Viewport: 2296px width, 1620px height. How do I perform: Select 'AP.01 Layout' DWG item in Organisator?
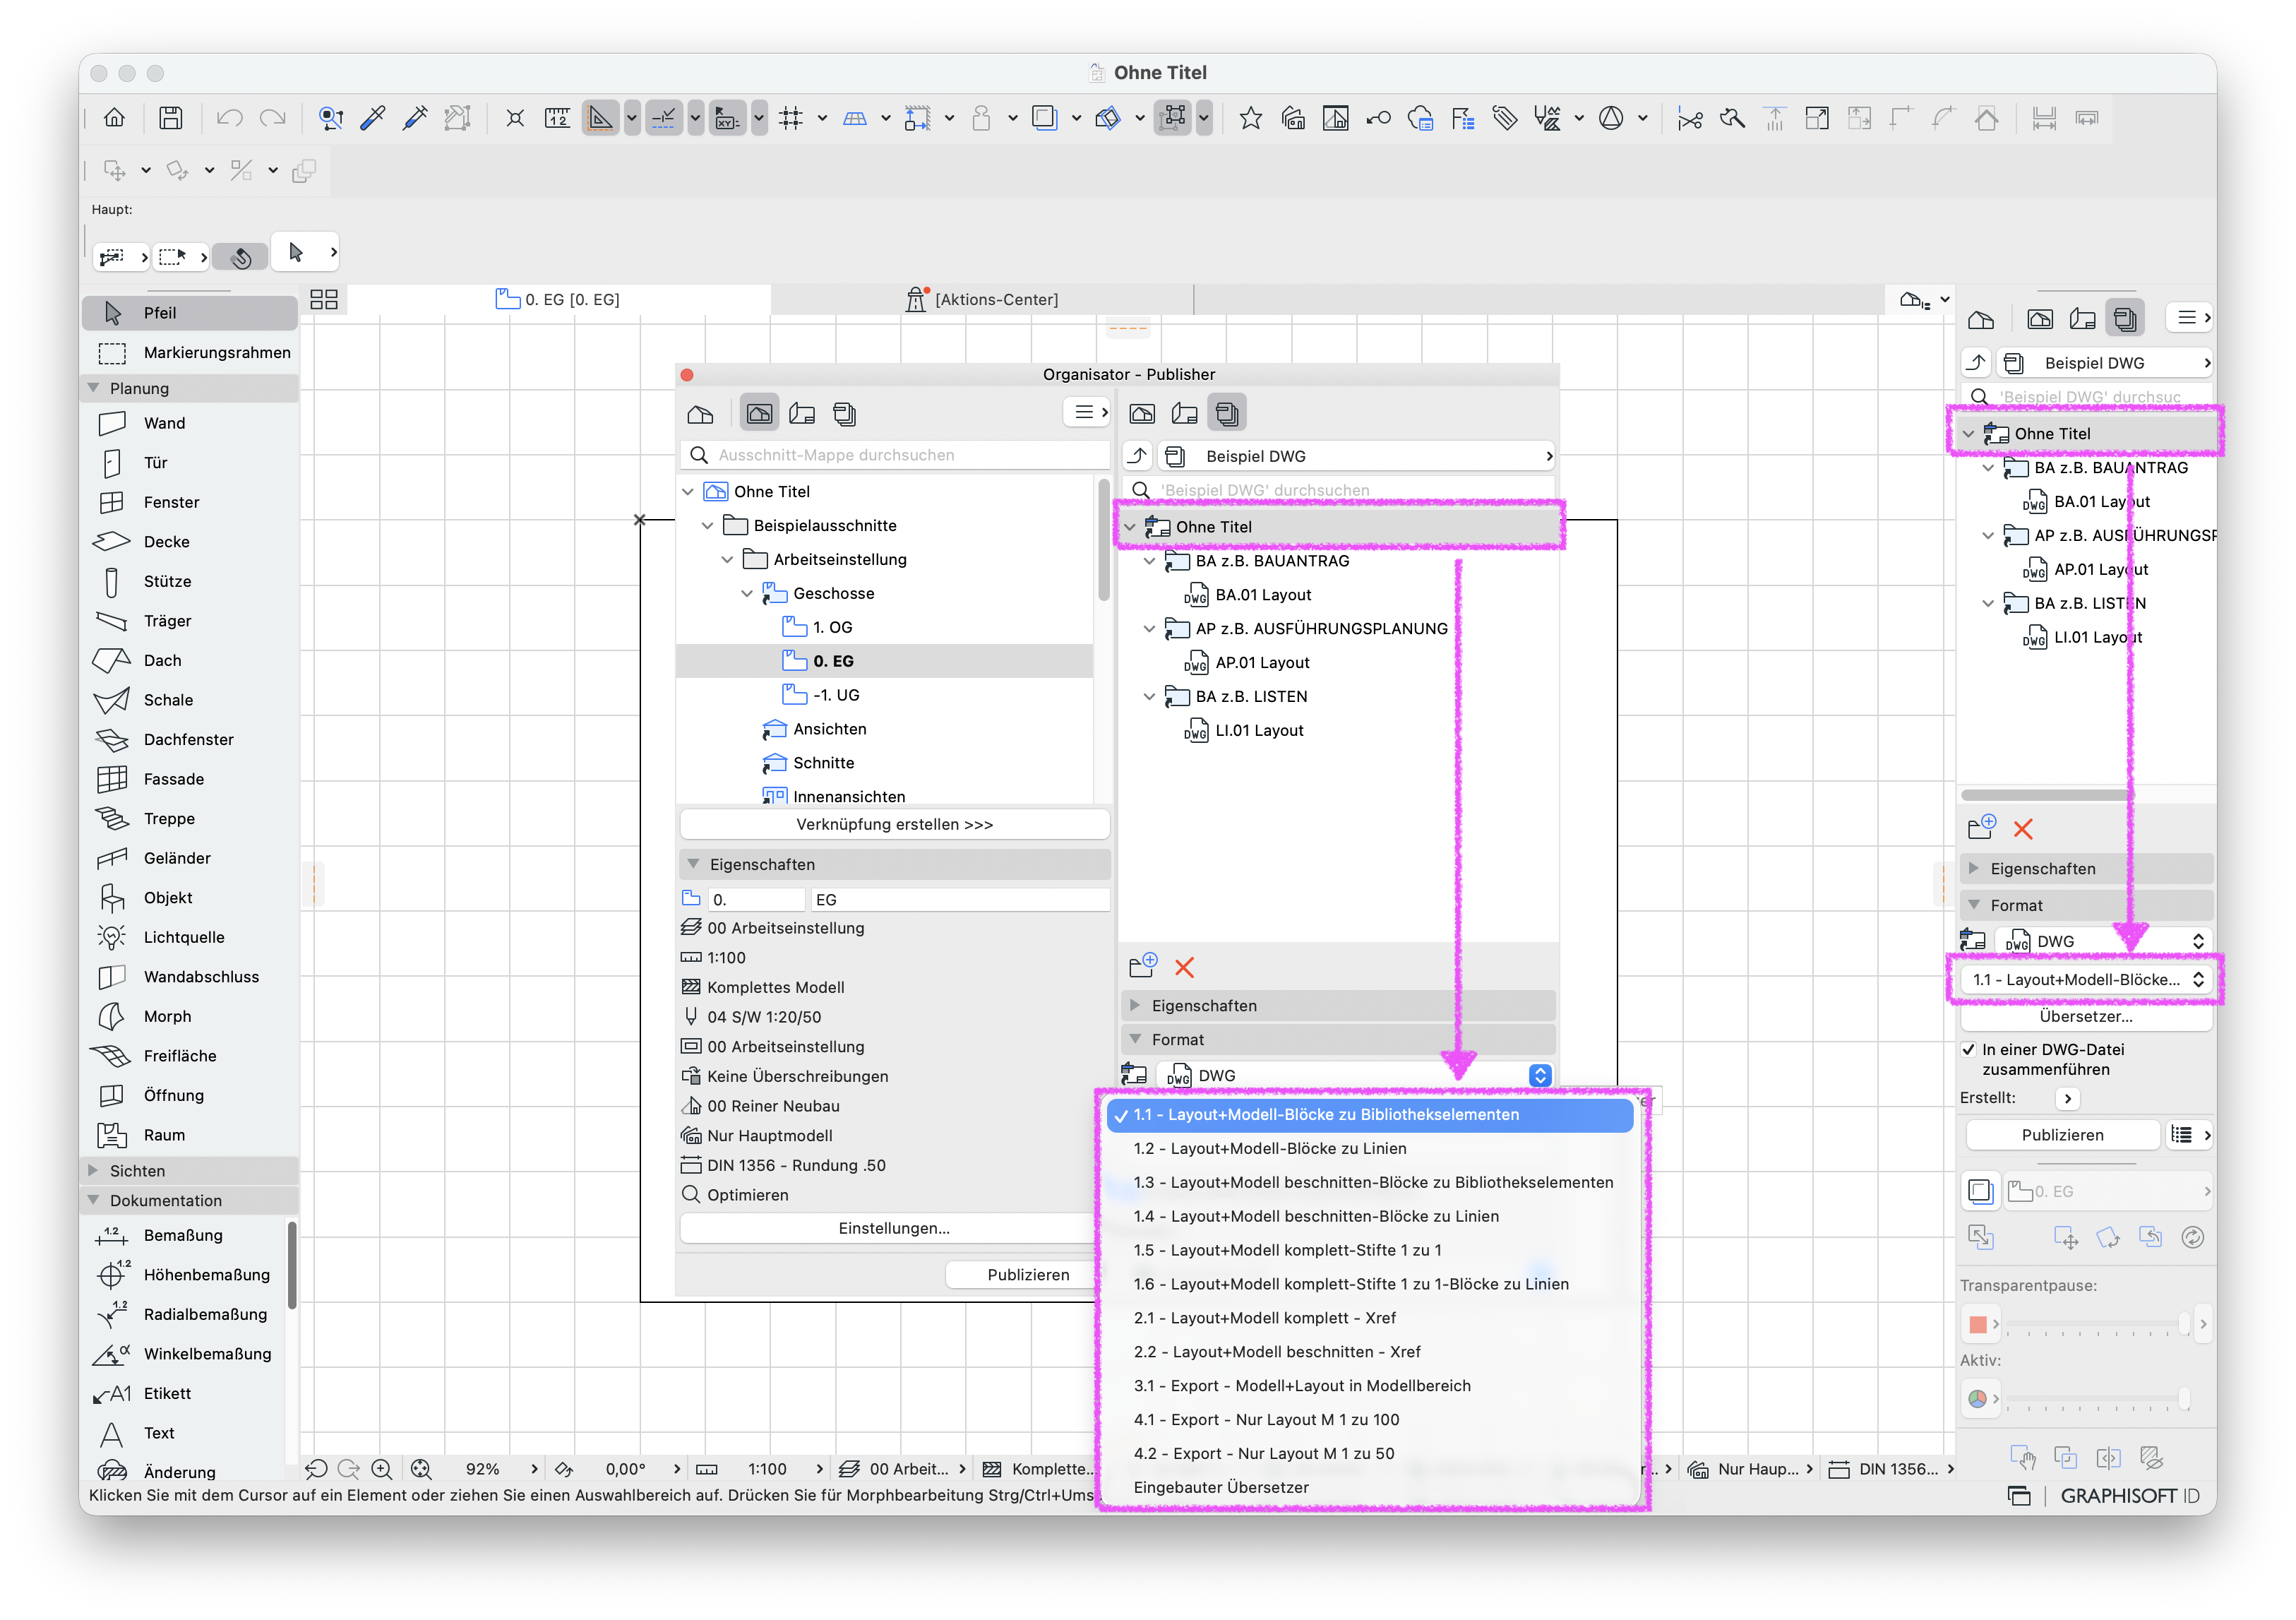pyautogui.click(x=1262, y=662)
